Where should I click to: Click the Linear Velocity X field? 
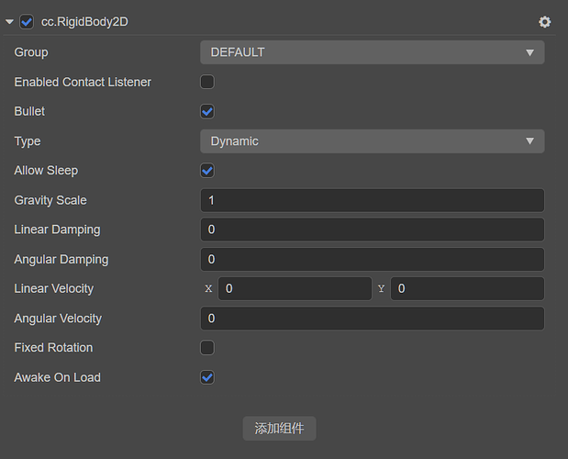point(294,288)
